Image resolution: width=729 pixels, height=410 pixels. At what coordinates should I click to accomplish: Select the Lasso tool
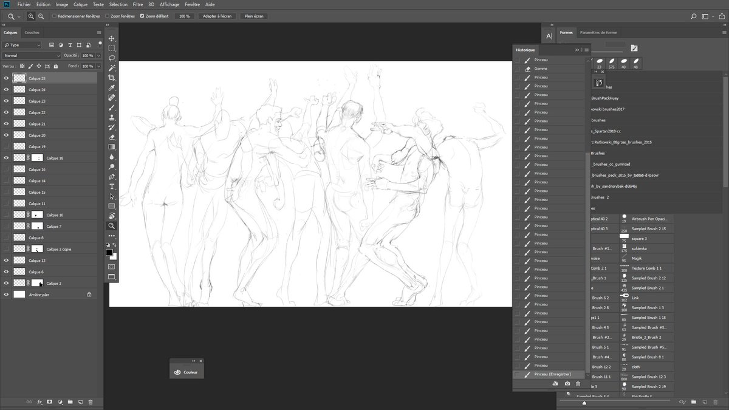coord(112,58)
